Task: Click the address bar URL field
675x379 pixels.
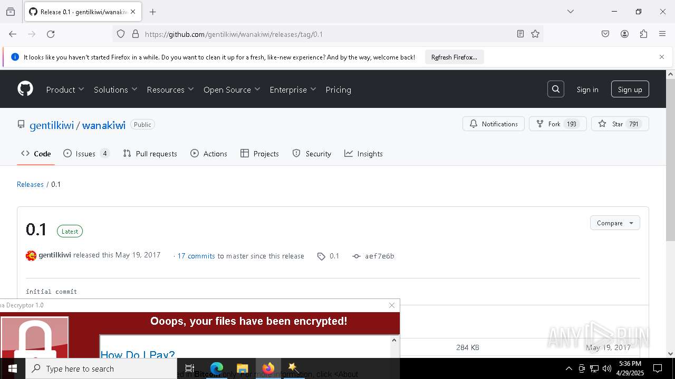Action: (327, 34)
